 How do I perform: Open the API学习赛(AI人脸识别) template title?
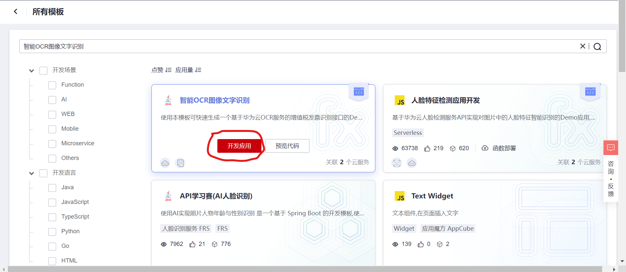point(216,196)
